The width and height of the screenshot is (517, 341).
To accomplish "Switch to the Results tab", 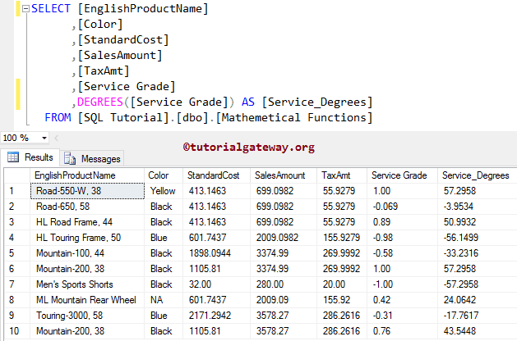I will point(30,157).
